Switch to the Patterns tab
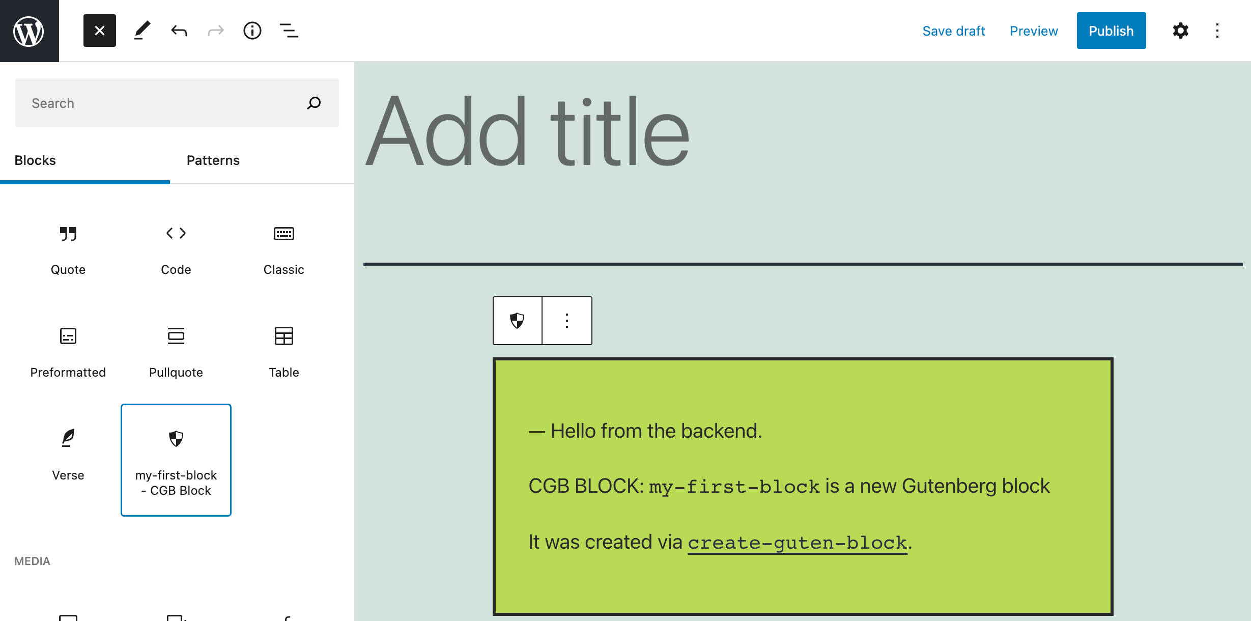Viewport: 1251px width, 621px height. click(212, 160)
